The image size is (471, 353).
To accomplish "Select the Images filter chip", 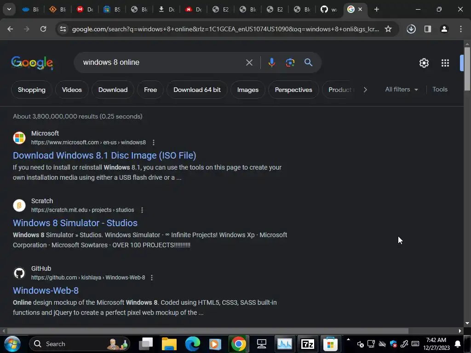I will (248, 90).
